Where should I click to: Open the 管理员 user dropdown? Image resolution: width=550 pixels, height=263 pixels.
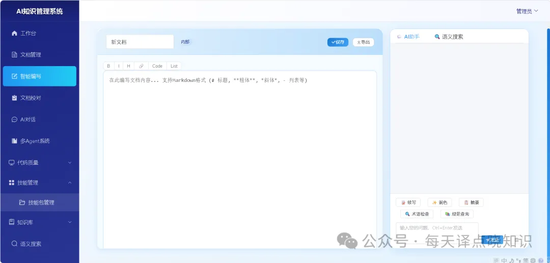click(x=527, y=11)
